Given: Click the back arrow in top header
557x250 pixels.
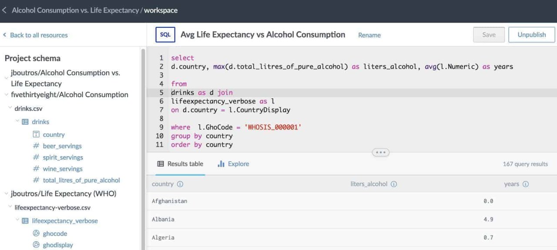Looking at the screenshot, I should tap(4, 10).
